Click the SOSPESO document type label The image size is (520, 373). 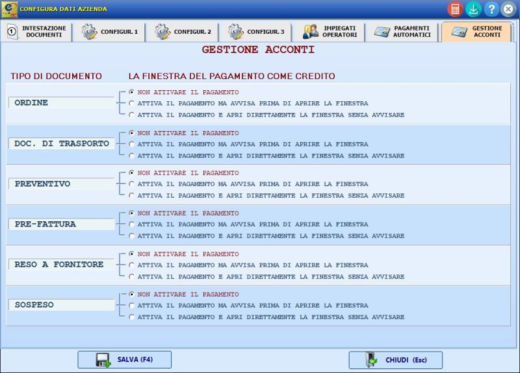61,305
